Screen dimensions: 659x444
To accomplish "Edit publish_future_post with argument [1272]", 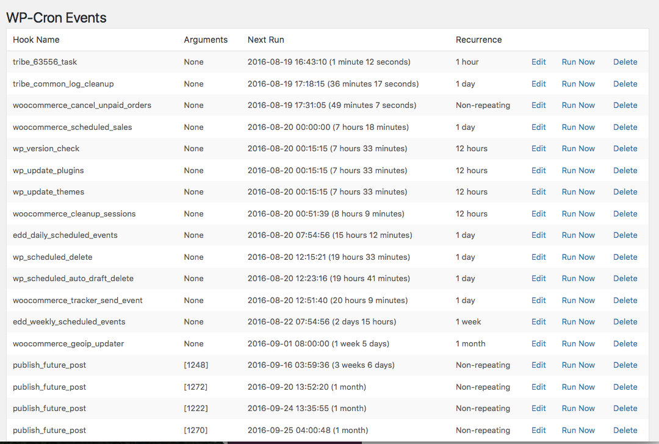I will pyautogui.click(x=538, y=387).
